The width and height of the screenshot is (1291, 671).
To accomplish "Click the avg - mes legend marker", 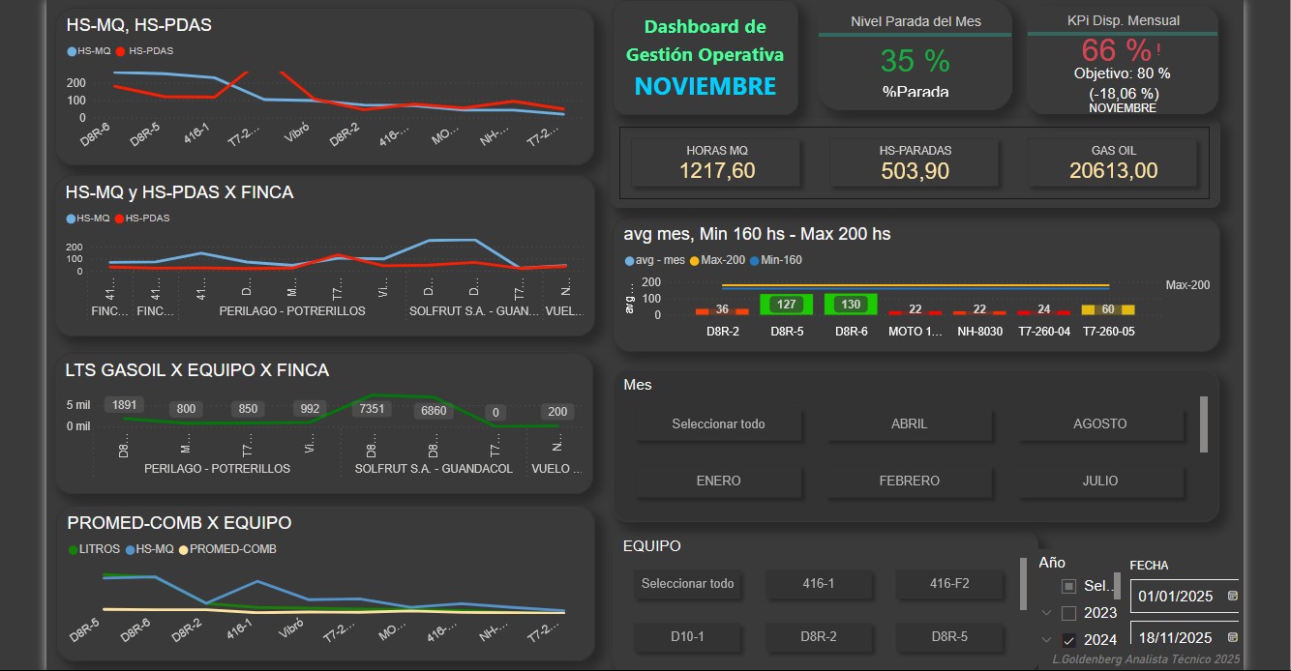I will pyautogui.click(x=630, y=260).
